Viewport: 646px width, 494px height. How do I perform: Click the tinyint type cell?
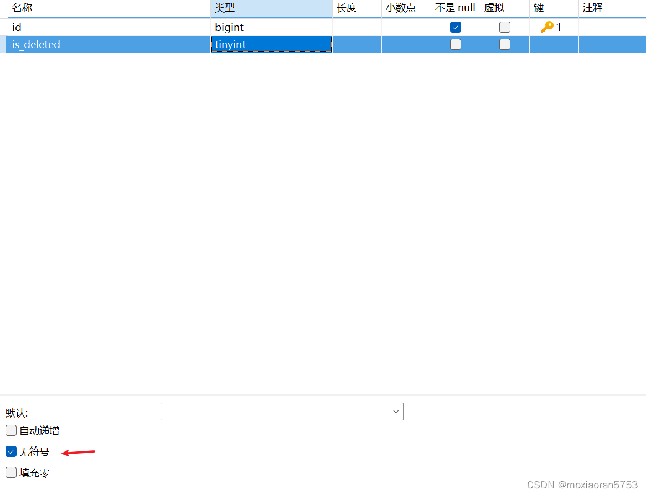(271, 44)
